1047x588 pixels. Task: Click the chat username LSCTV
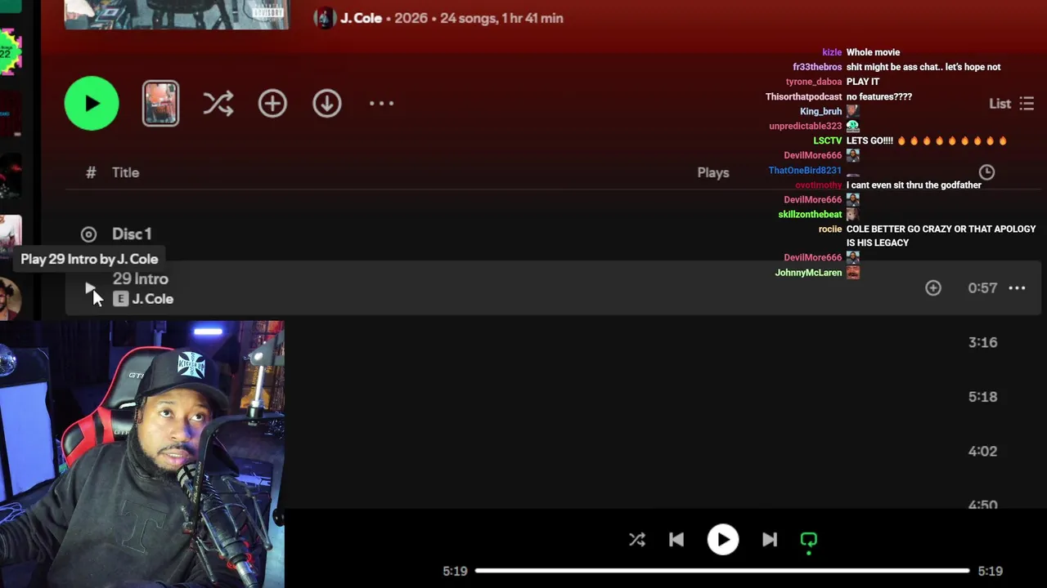[x=827, y=140]
